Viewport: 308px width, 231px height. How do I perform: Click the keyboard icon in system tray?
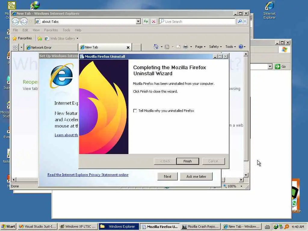[x=267, y=227]
